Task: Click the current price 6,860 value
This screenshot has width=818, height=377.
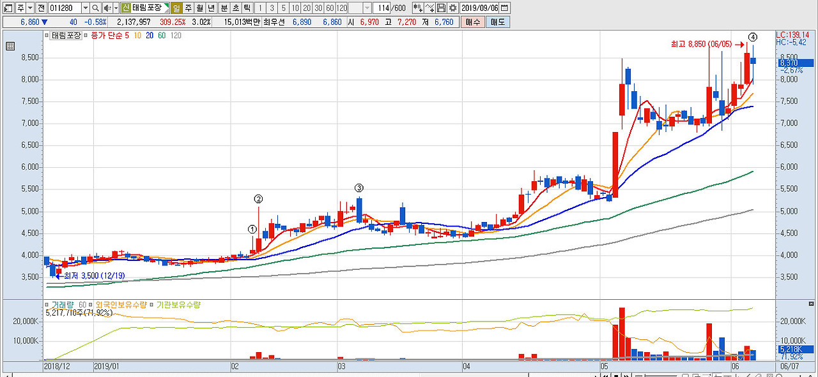Action: coord(29,22)
